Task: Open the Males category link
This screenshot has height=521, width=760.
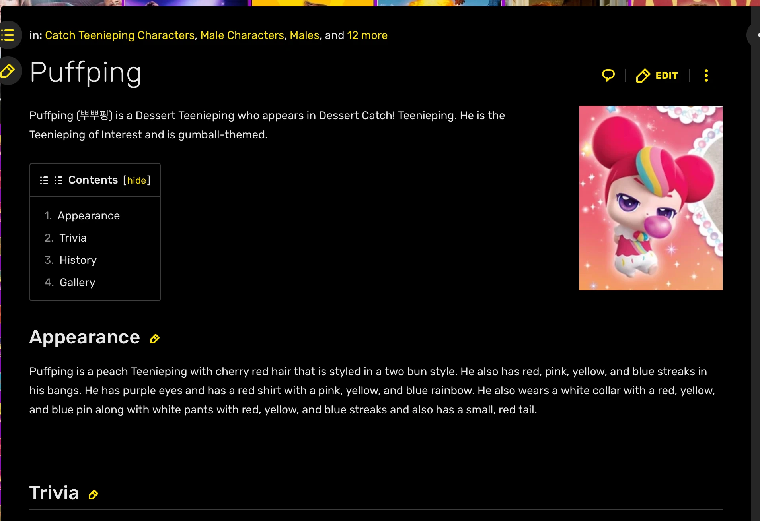Action: click(x=304, y=35)
